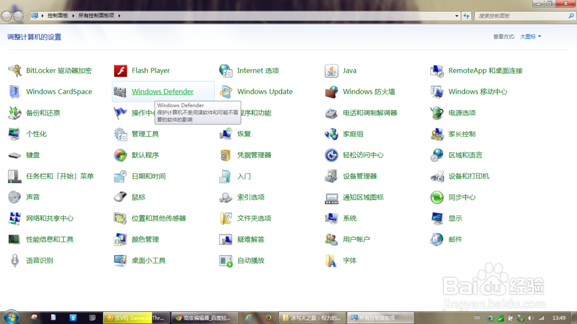Click the address bar refresh button
The height and width of the screenshot is (324, 577).
point(466,16)
